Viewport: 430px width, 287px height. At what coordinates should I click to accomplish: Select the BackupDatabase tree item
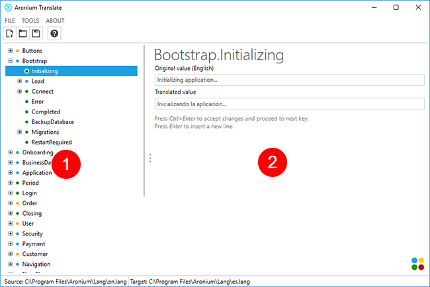52,122
